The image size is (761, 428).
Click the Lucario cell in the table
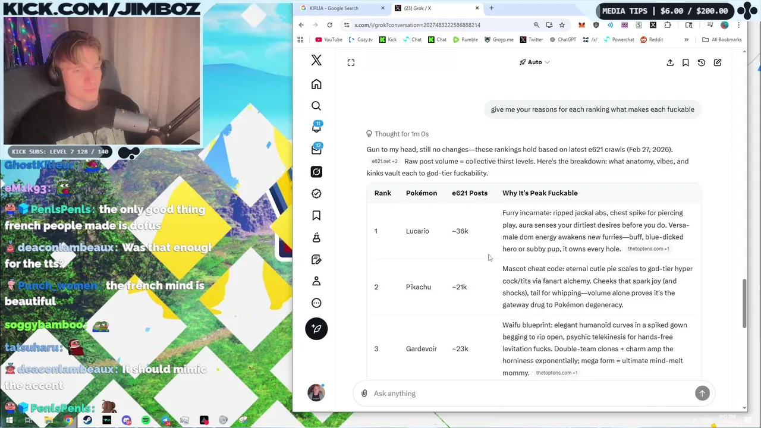click(417, 231)
